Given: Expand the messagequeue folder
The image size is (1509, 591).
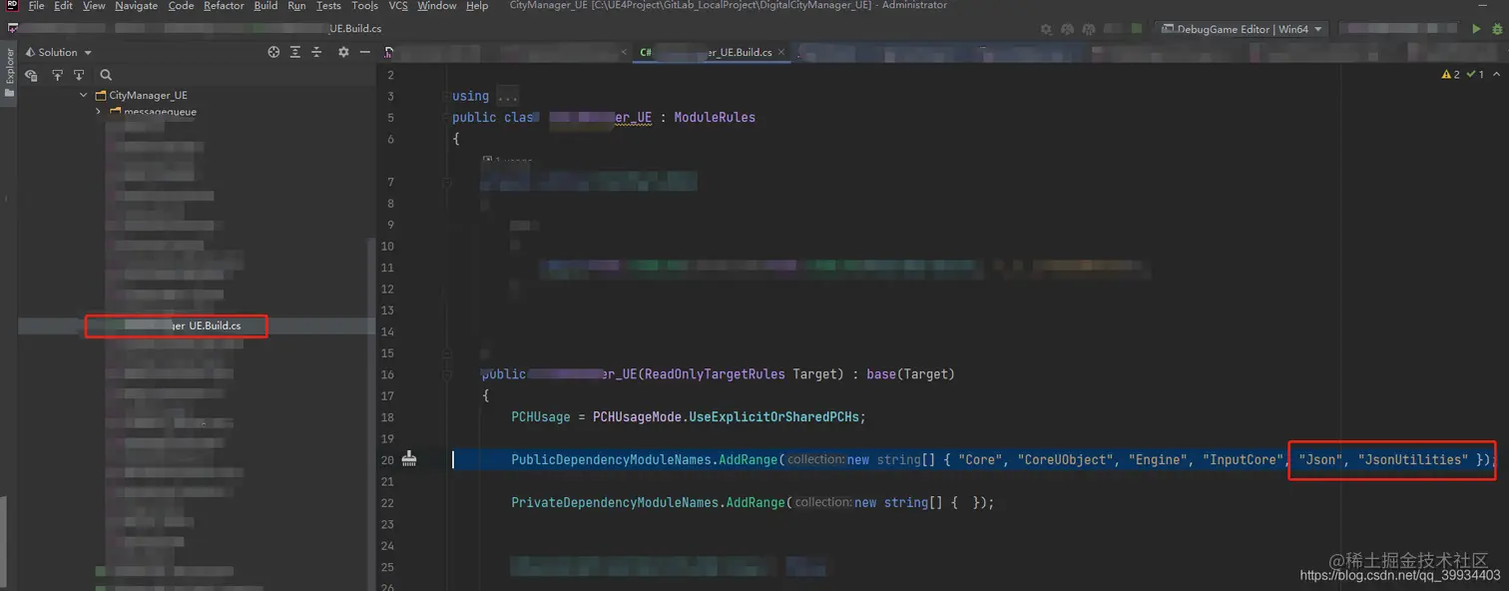Looking at the screenshot, I should (98, 112).
